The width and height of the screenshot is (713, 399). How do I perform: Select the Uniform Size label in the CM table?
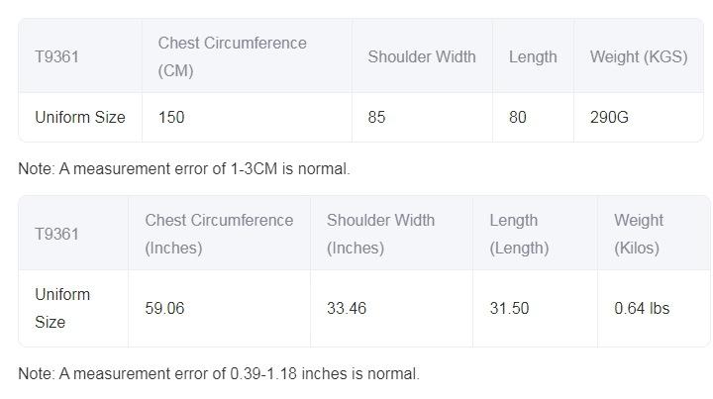(x=80, y=117)
